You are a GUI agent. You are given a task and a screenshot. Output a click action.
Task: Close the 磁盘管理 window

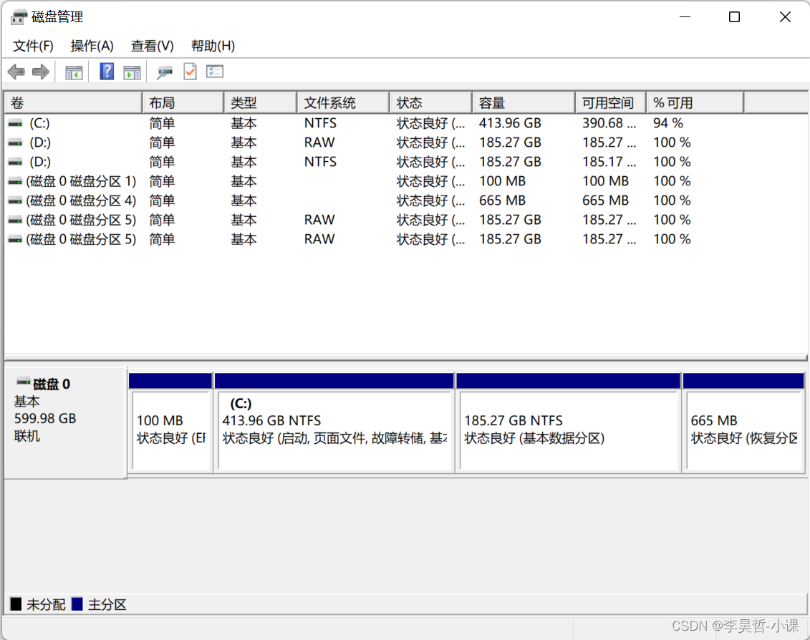[x=785, y=17]
